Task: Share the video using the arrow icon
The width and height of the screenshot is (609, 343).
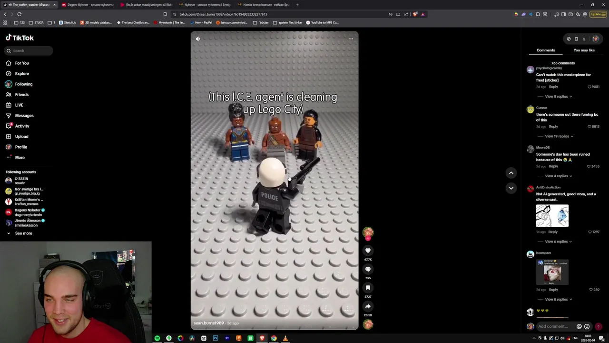Action: point(368,306)
